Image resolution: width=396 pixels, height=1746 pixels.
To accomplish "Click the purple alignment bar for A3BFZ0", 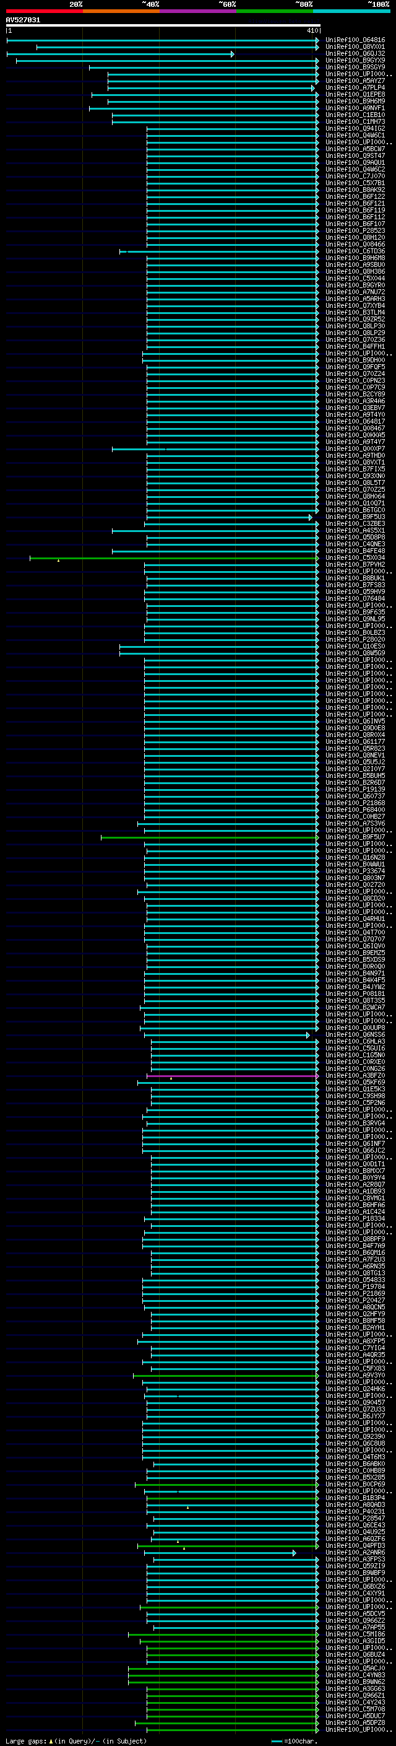I will click(x=233, y=1076).
